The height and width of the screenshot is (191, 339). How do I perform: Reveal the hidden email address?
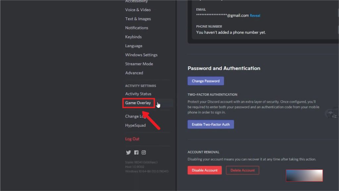(255, 16)
